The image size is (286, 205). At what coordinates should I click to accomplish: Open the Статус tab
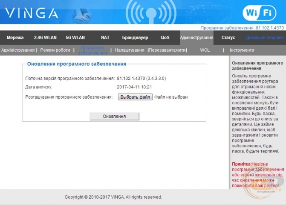tap(228, 38)
